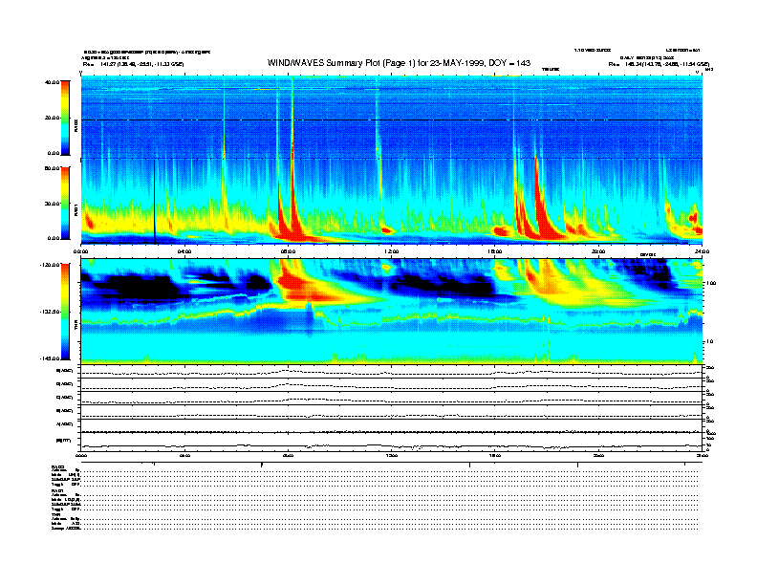Click the 10 tick label right of TNR panel

point(709,342)
